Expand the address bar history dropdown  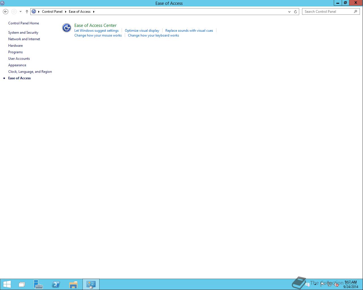pyautogui.click(x=289, y=12)
